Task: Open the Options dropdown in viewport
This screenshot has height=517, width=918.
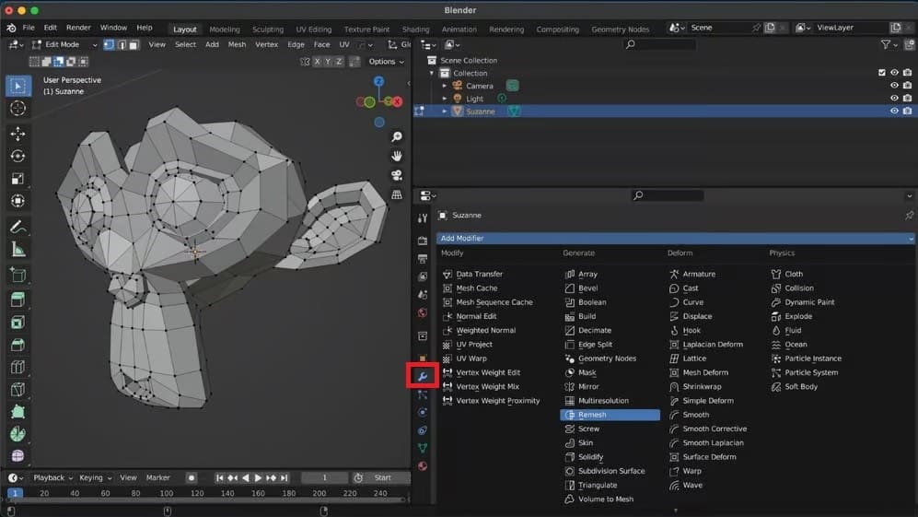Action: click(x=386, y=62)
